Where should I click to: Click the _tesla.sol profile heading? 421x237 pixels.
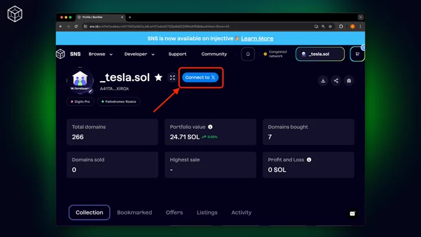[x=125, y=77]
